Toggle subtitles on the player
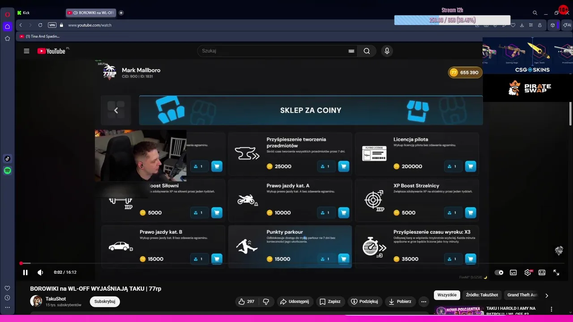The height and width of the screenshot is (322, 573). pos(513,272)
